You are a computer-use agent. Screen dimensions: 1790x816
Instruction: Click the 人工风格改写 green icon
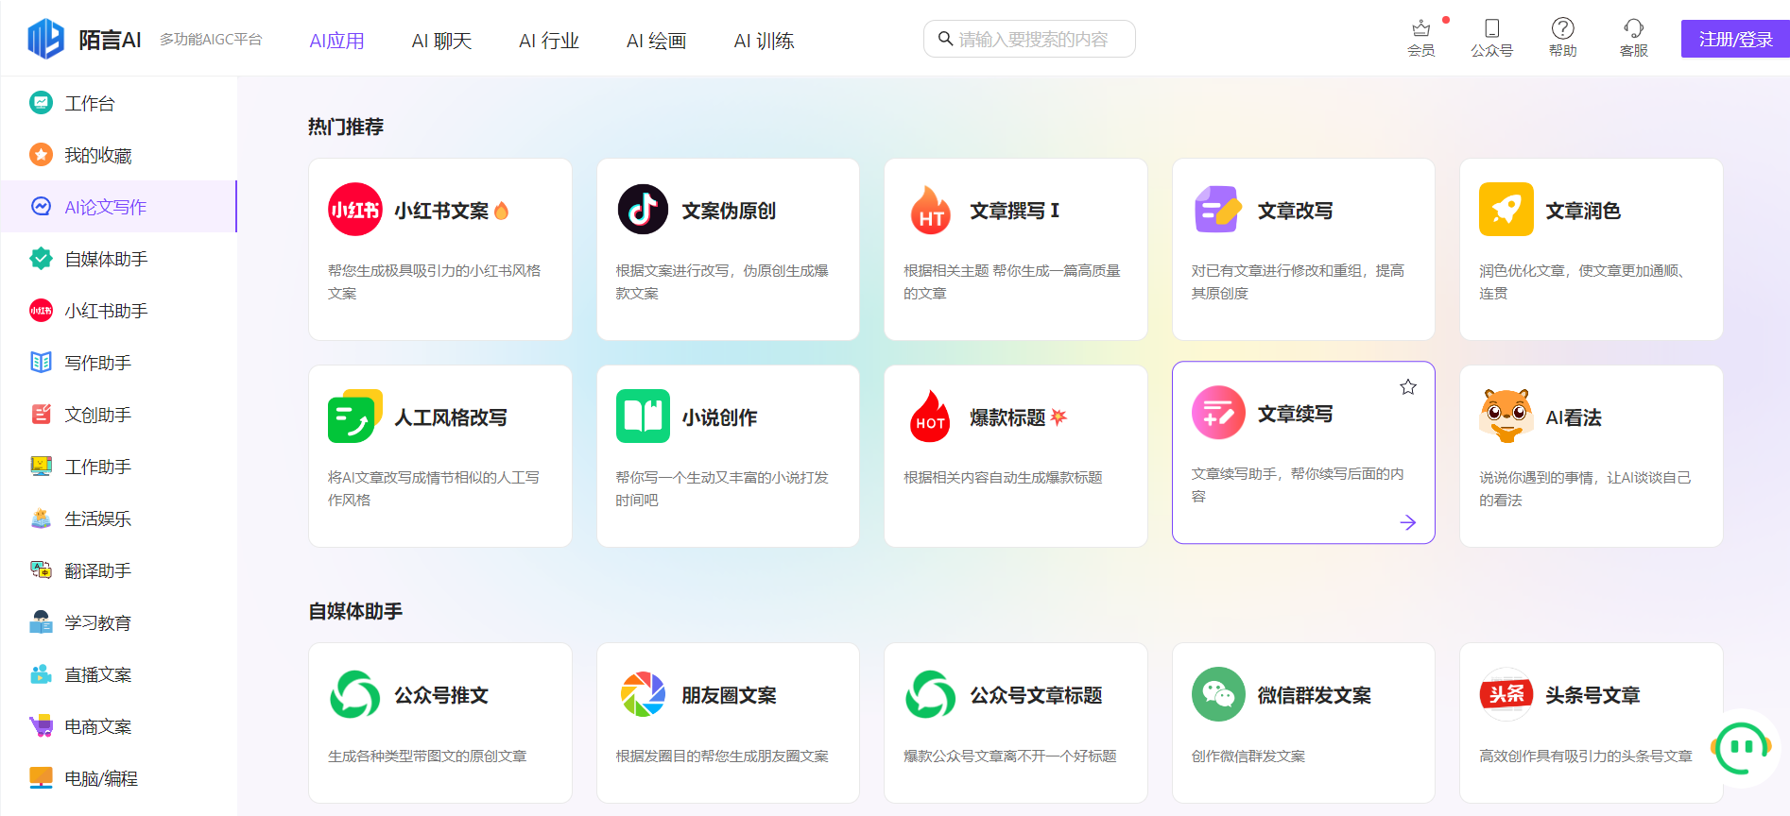click(x=354, y=416)
